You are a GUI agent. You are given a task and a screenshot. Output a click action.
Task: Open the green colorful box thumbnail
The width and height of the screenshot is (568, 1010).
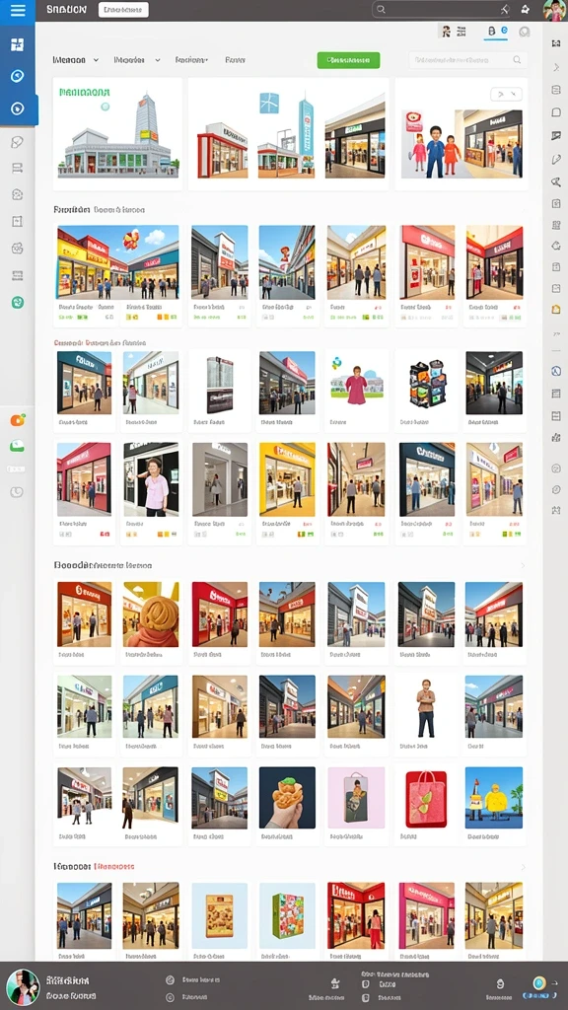point(287,914)
